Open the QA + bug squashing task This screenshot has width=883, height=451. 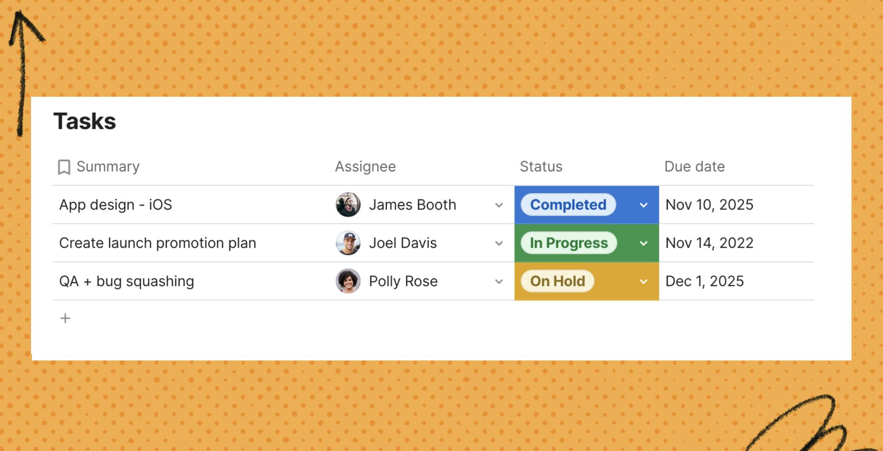coord(126,281)
